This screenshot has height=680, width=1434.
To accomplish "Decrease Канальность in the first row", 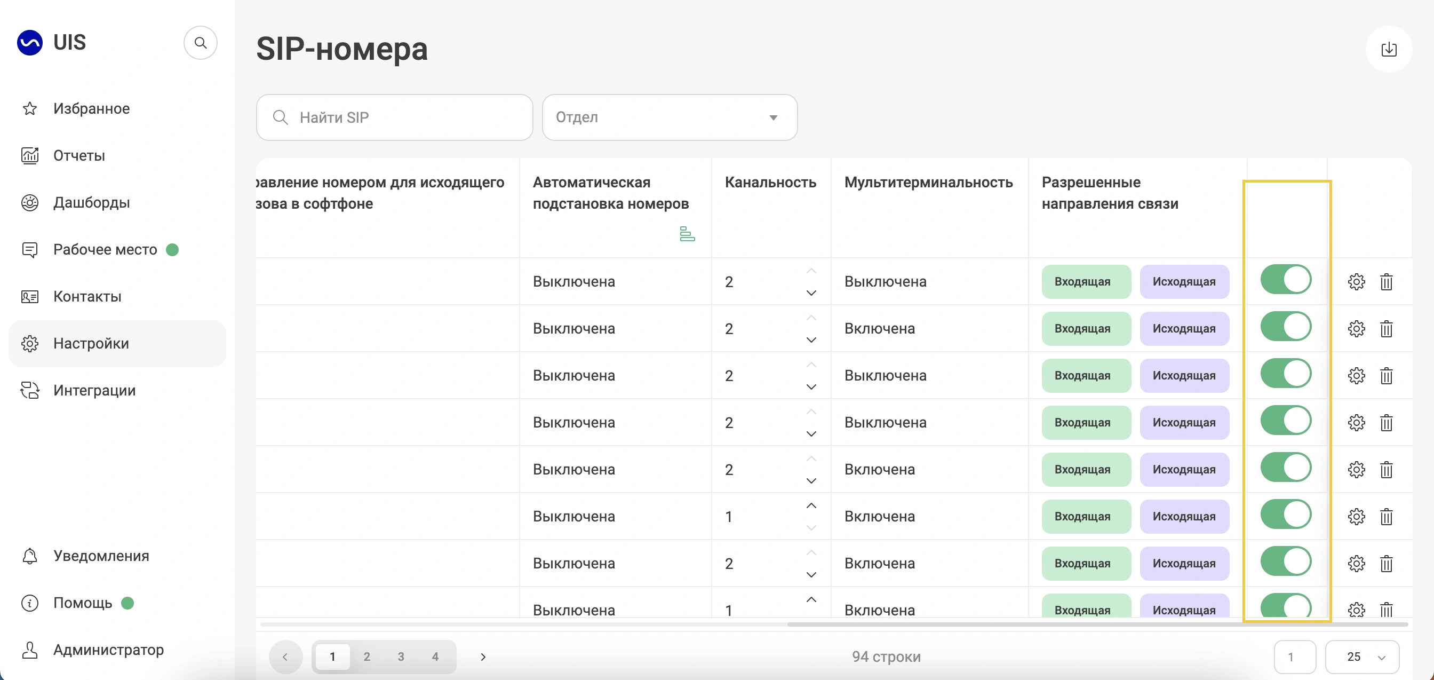I will tap(811, 293).
